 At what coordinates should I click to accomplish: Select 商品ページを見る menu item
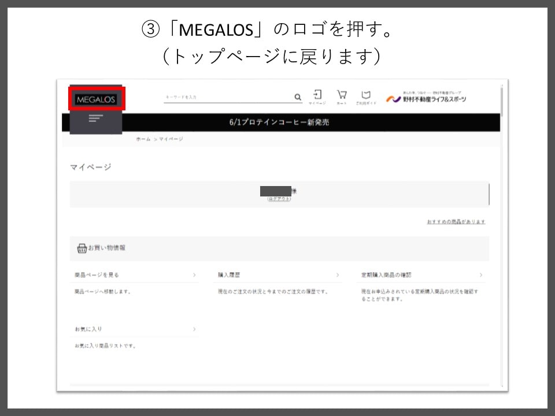97,275
